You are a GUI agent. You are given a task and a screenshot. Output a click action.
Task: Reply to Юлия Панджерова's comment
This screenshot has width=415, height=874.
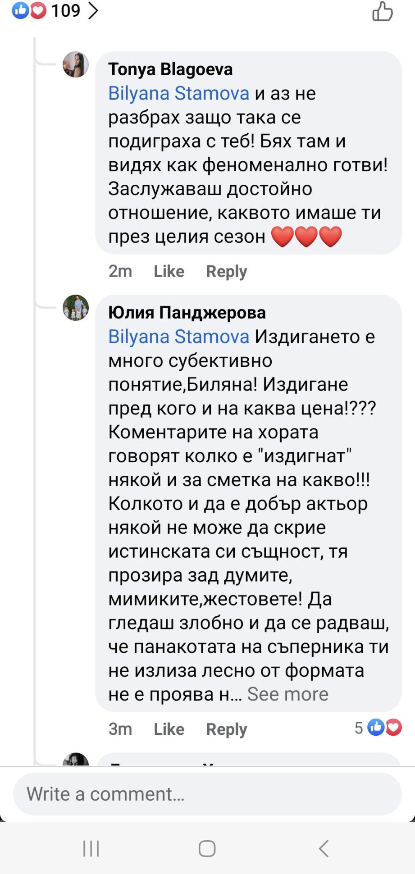(x=226, y=729)
